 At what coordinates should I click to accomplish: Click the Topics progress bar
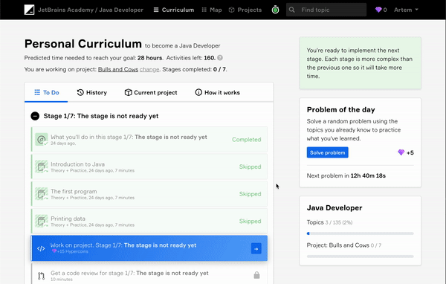[360, 233]
